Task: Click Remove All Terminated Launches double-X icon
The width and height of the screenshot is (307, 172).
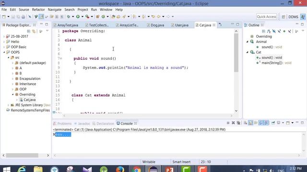Action: pyautogui.click(x=238, y=123)
